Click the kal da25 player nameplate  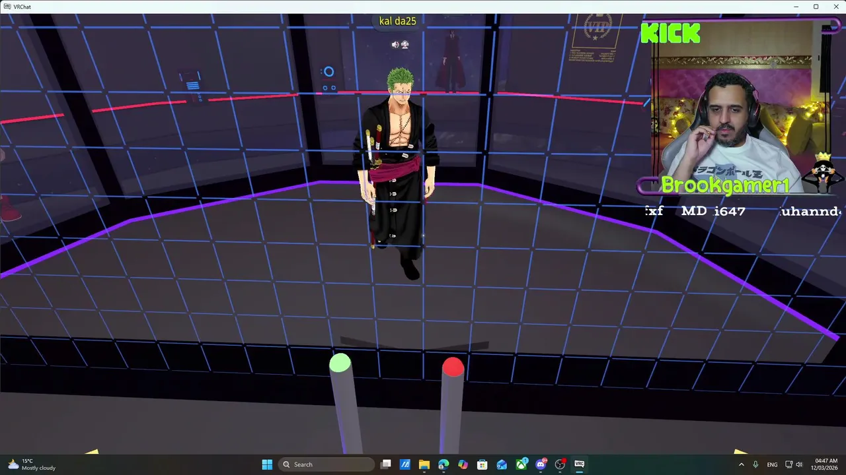point(397,21)
